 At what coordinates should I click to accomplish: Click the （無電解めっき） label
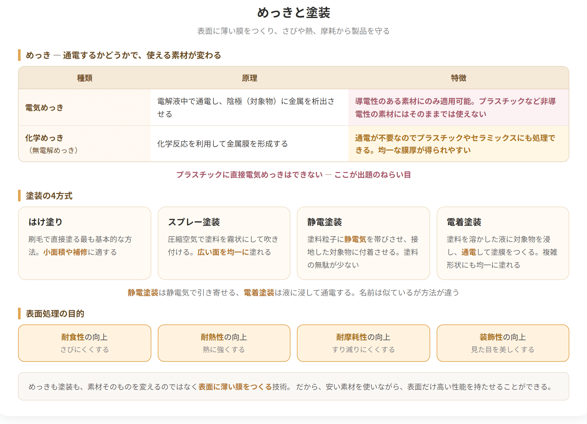click(x=53, y=150)
